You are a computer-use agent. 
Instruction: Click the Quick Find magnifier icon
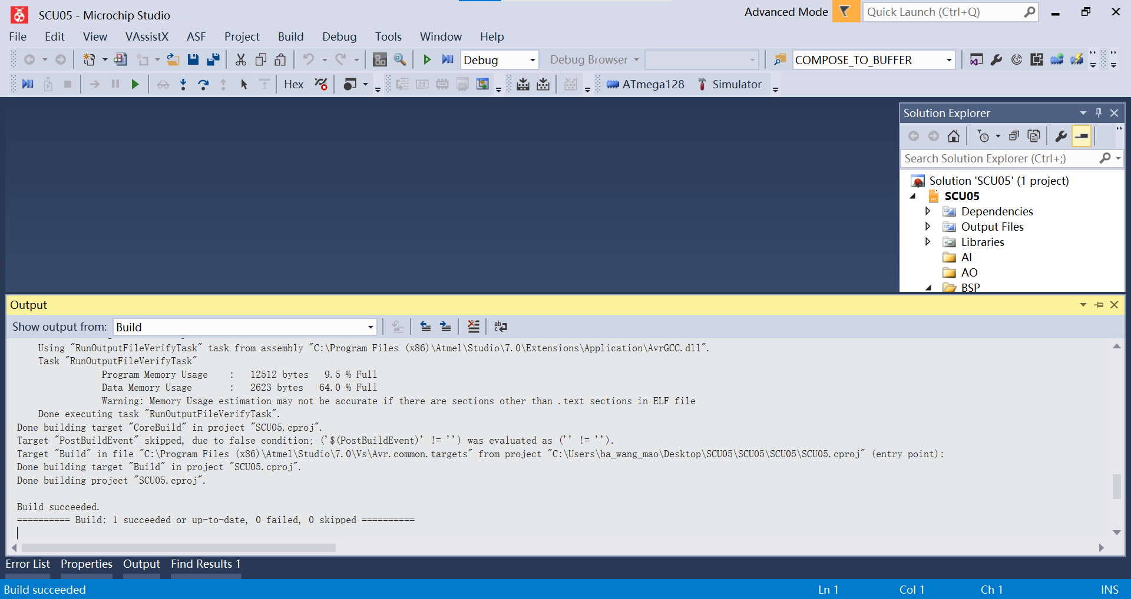(400, 59)
